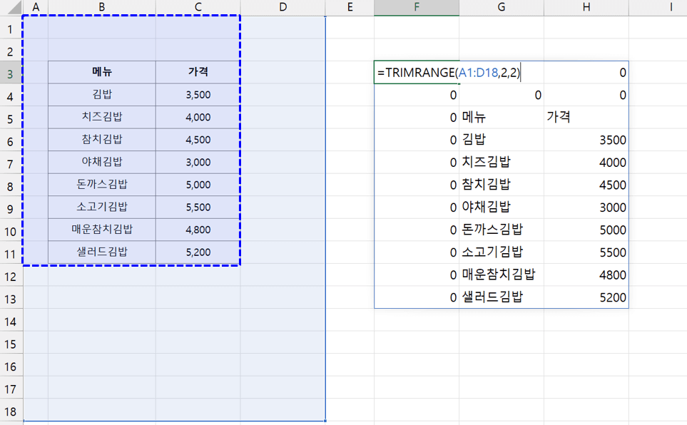Click the 4500 result cell in column H
Screen dimensions: 687x425
coord(586,185)
